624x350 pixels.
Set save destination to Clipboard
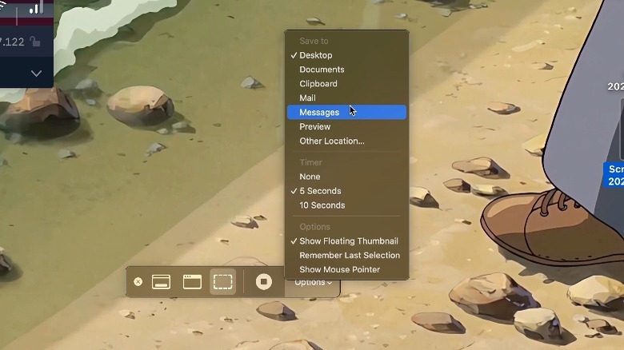click(318, 84)
